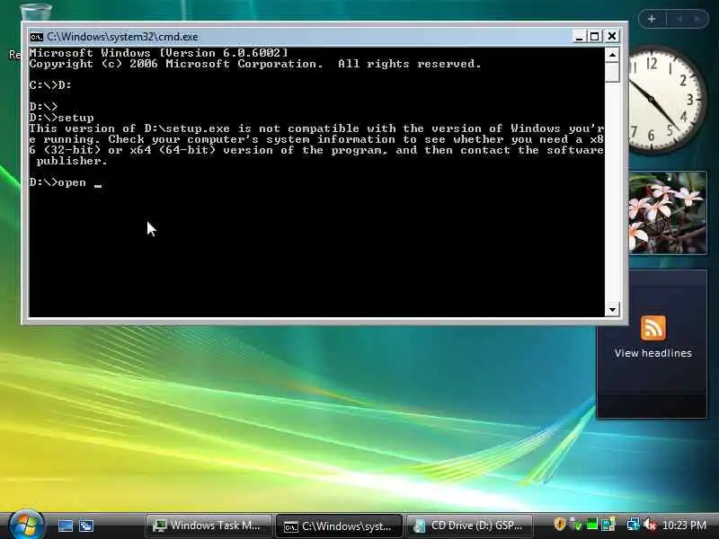Screen dimensions: 719x539
Task: Click the orange RSS feed icon
Action: click(x=653, y=327)
